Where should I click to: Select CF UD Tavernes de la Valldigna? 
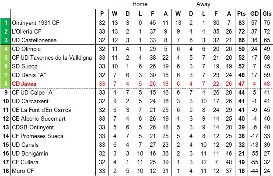pyautogui.click(x=52, y=58)
